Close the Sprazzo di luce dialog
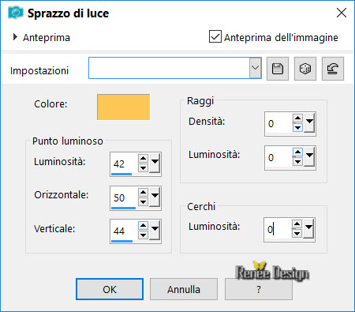The width and height of the screenshot is (355, 312). click(x=342, y=13)
